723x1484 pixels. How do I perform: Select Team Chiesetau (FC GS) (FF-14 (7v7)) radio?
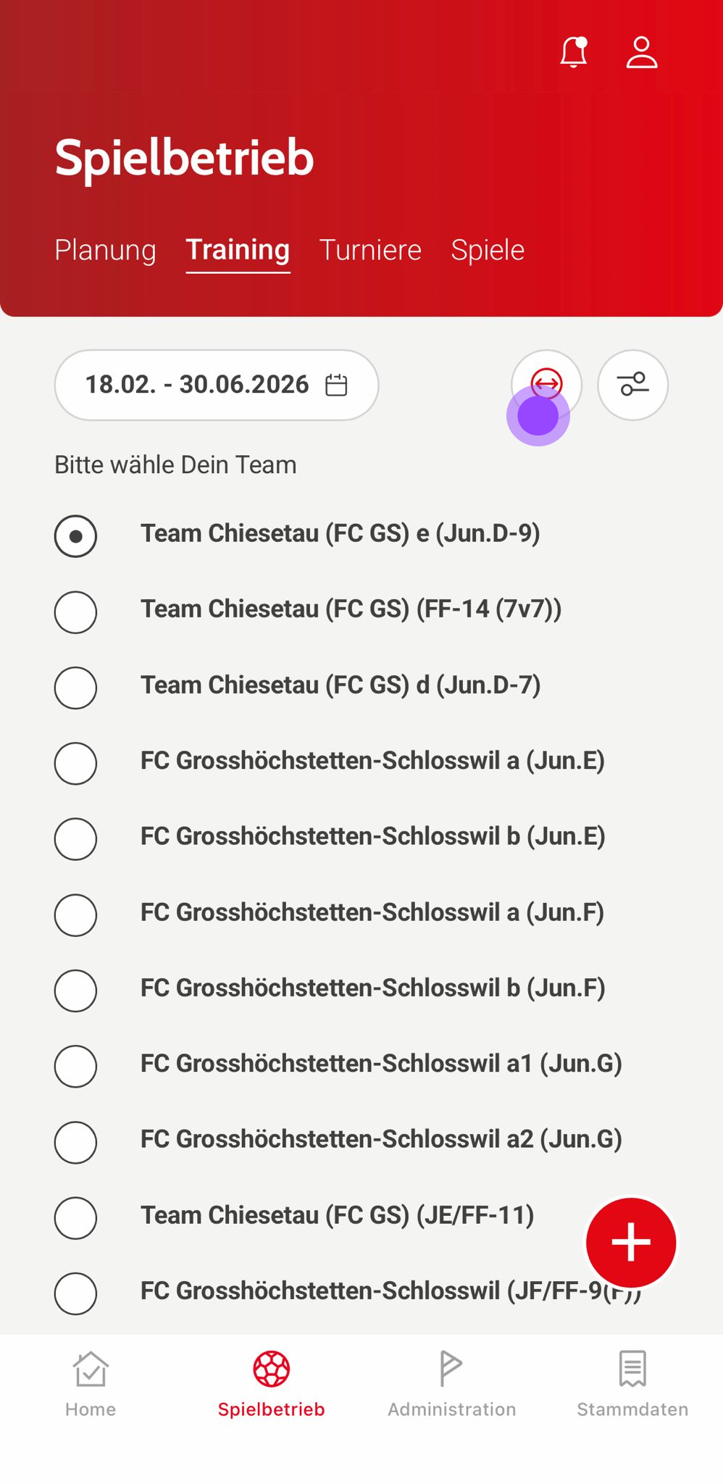point(75,612)
